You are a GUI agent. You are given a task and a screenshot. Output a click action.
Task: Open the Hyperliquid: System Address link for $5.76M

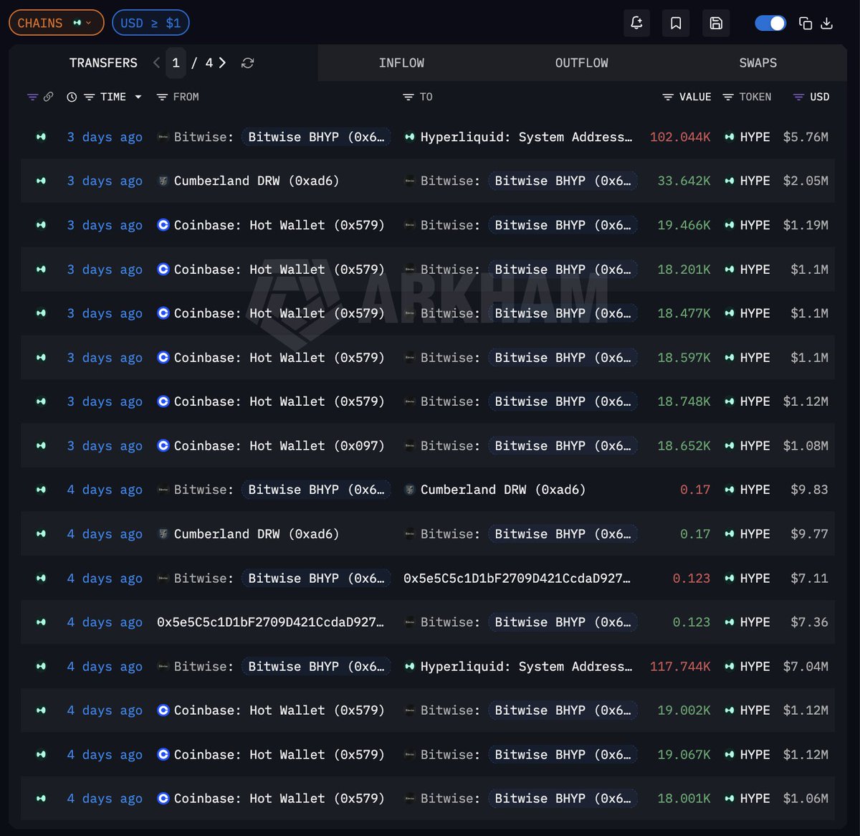click(x=526, y=137)
